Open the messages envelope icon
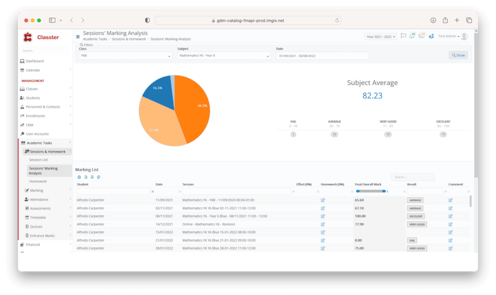Image resolution: width=496 pixels, height=295 pixels. (x=421, y=36)
